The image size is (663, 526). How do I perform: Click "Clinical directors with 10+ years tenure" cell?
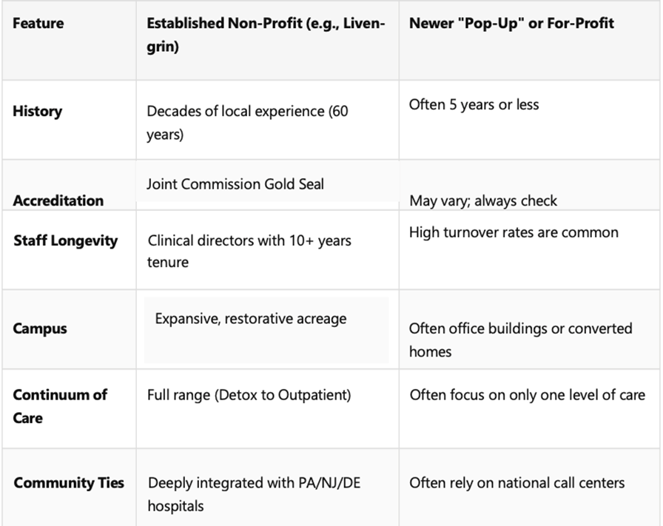(x=249, y=252)
